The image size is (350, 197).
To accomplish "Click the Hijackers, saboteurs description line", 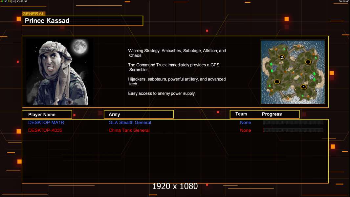I will pos(177,81).
